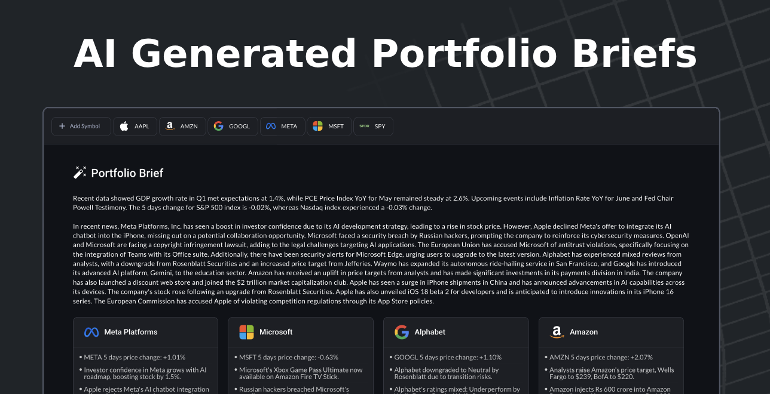Click 'Russian hackers breached Microsoft's' bullet
Screen dimensions: 770x394
(294, 389)
